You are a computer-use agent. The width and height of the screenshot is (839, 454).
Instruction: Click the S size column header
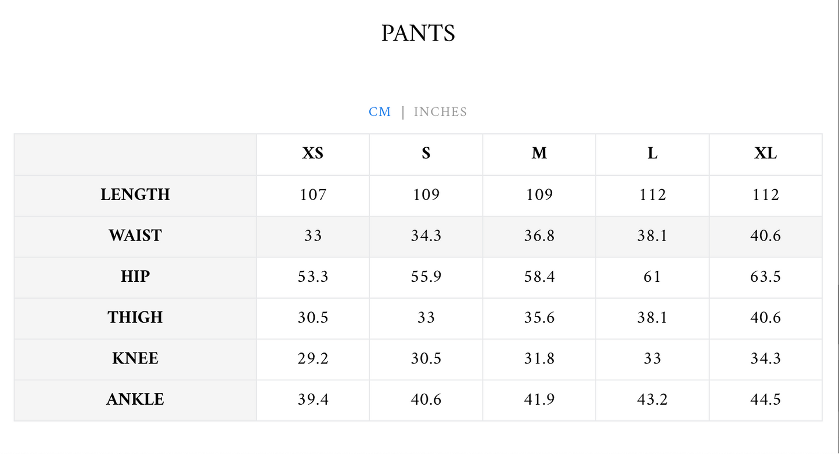[426, 154]
